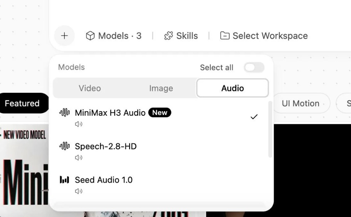
Task: Switch to the Image tab
Action: coord(161,88)
